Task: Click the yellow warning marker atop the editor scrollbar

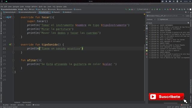Action: 144,14
